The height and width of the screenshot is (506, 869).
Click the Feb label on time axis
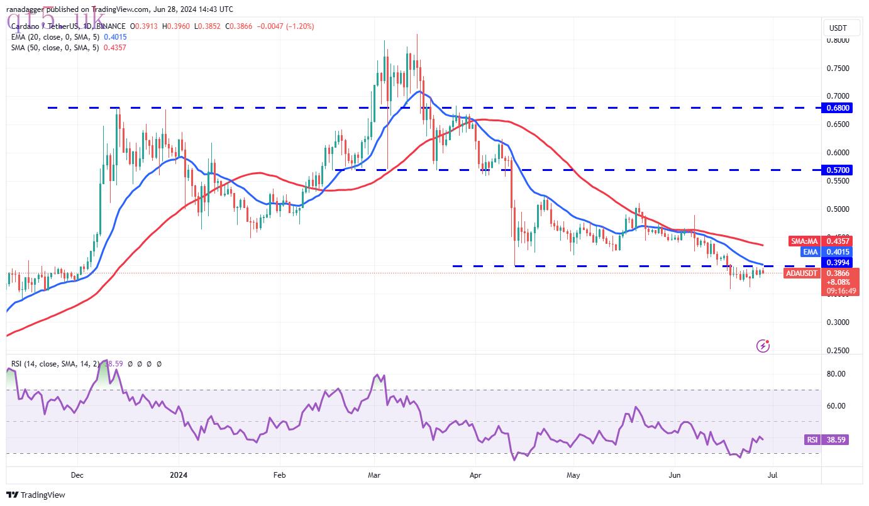click(280, 475)
